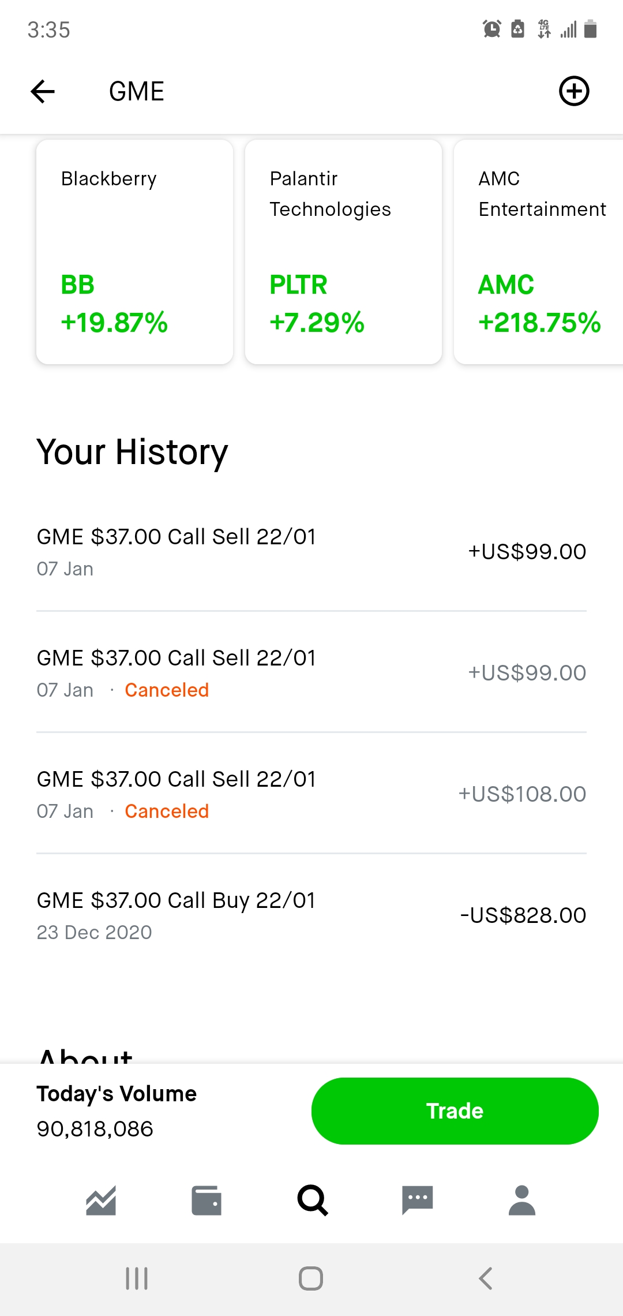Open the AMC Entertainment stock card
This screenshot has width=623, height=1316.
(x=539, y=252)
